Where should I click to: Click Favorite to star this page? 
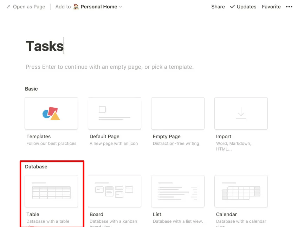[x=271, y=7]
